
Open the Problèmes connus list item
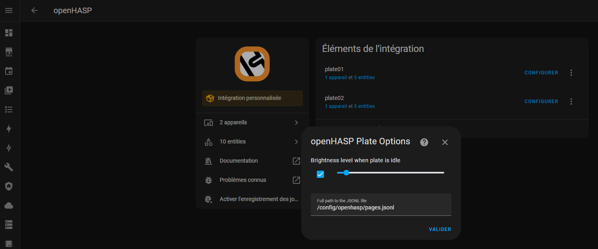[252, 180]
